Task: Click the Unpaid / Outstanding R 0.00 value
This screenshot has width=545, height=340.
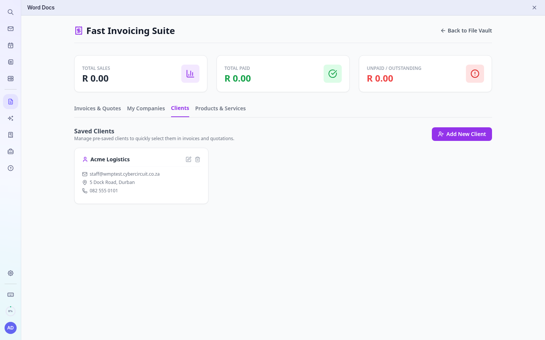Action: pyautogui.click(x=380, y=79)
